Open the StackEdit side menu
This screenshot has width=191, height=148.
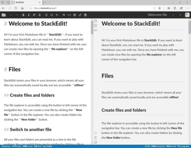click(x=187, y=15)
